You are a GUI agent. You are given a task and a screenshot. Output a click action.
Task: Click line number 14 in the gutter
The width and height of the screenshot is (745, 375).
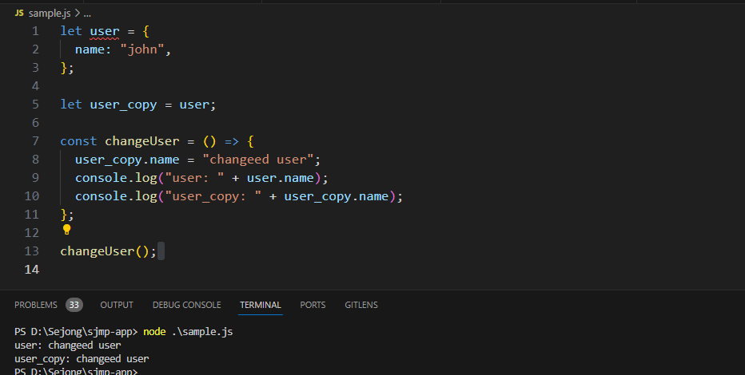(32, 269)
